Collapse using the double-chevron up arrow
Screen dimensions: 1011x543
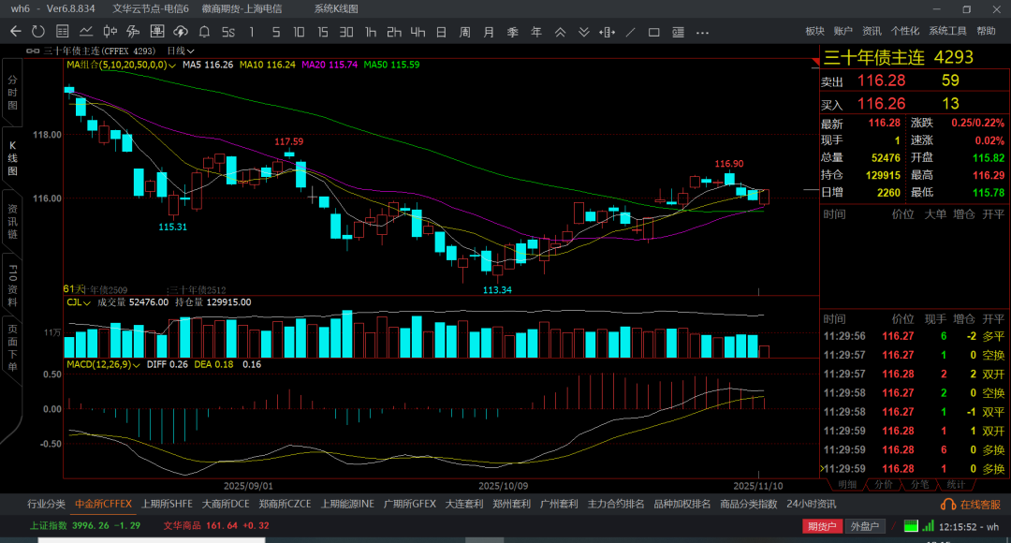(x=560, y=31)
